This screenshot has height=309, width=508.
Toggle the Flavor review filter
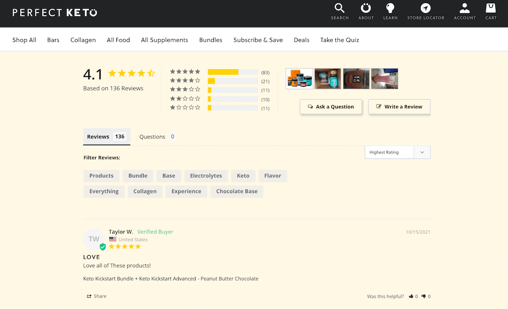[272, 176]
